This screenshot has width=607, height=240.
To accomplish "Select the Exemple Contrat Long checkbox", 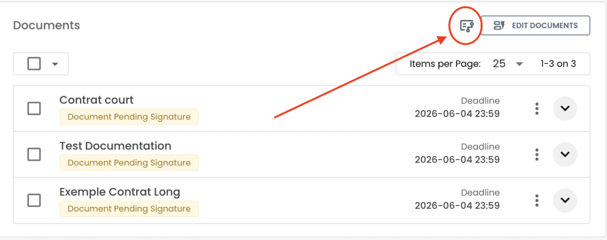I will tap(34, 200).
